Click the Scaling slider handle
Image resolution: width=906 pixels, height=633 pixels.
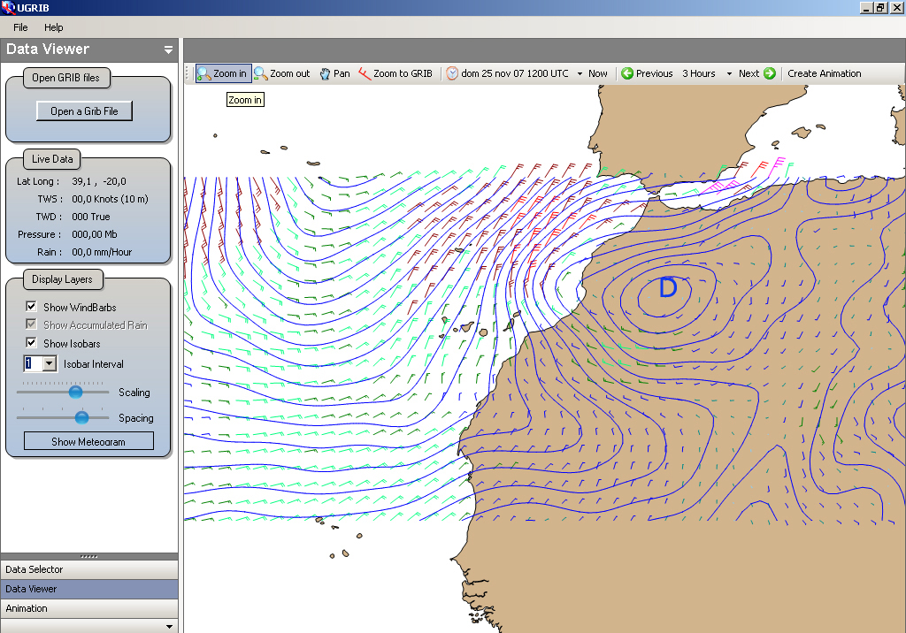click(76, 392)
